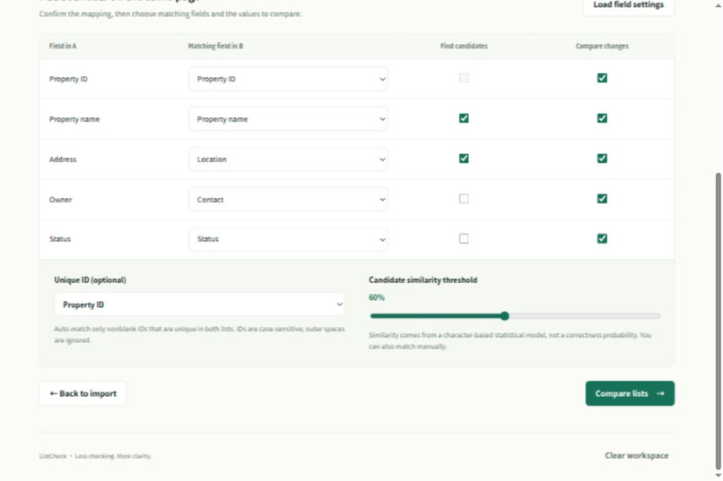Click the scrollbar down arrow
This screenshot has width=723, height=481.
(x=718, y=476)
